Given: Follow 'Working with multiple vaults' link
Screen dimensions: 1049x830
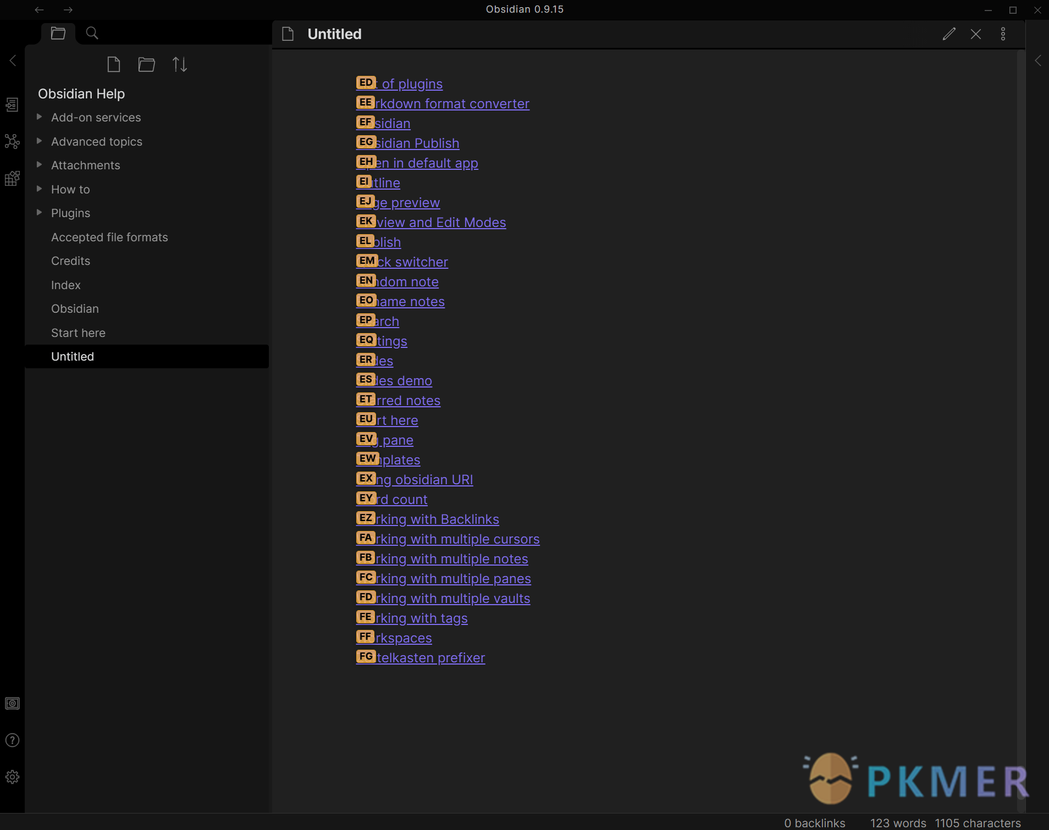Looking at the screenshot, I should click(443, 598).
